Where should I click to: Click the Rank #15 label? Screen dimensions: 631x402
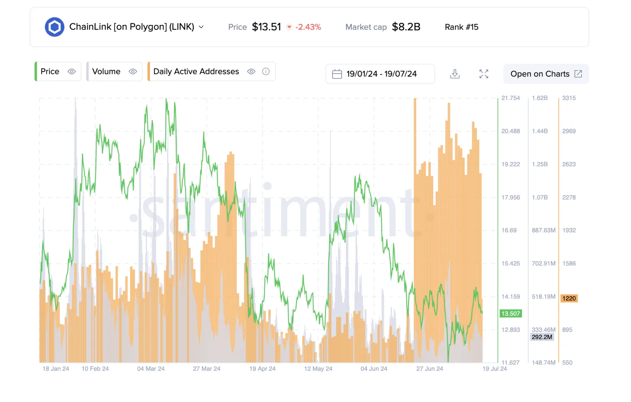461,27
